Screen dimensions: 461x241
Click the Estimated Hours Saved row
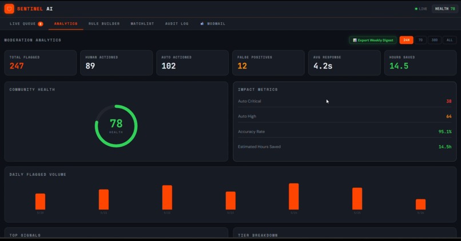click(344, 147)
